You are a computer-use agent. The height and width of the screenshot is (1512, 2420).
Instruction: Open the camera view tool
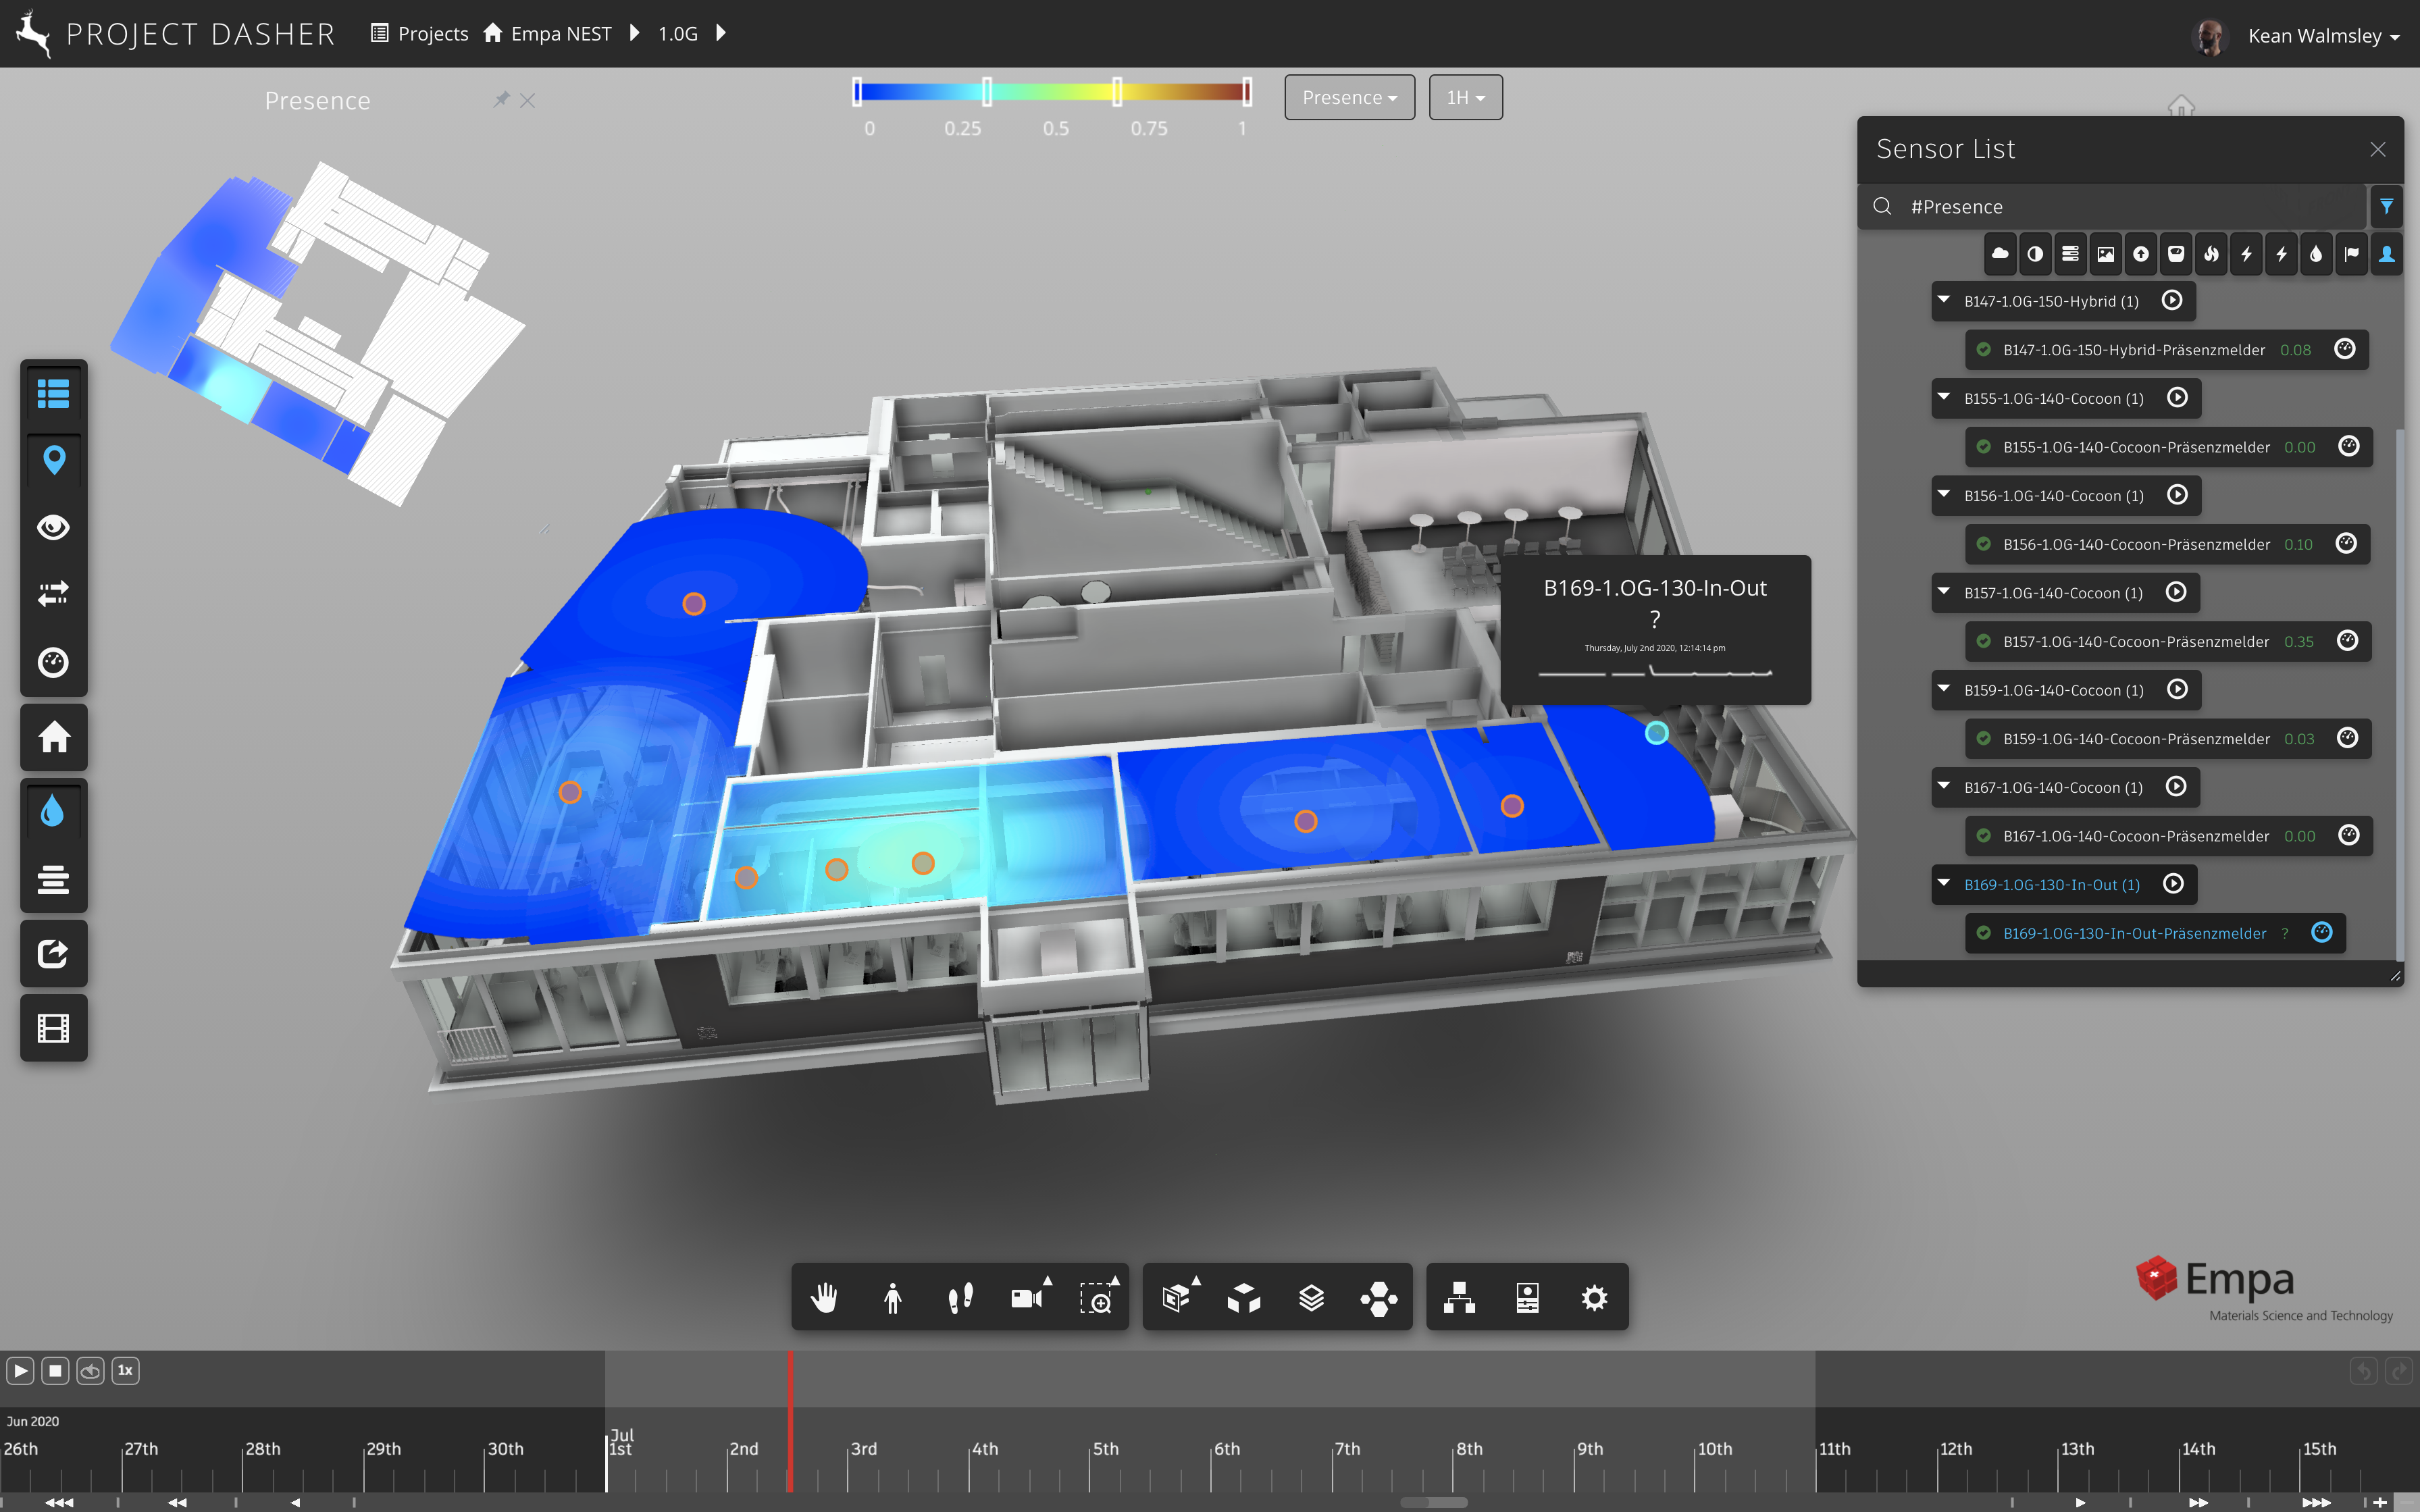point(1027,1298)
